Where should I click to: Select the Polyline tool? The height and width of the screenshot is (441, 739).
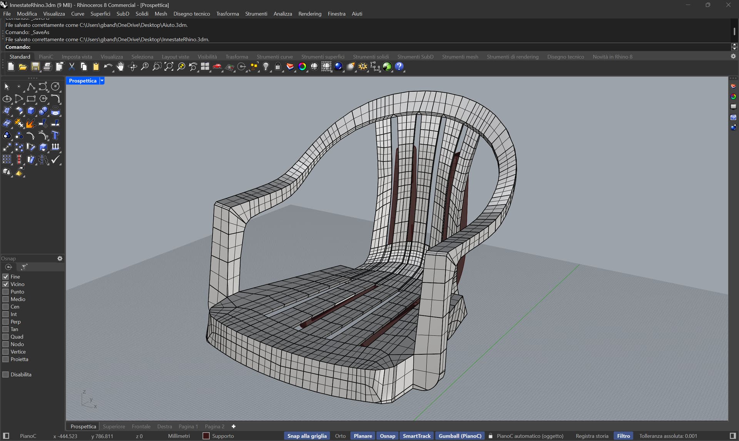click(31, 87)
